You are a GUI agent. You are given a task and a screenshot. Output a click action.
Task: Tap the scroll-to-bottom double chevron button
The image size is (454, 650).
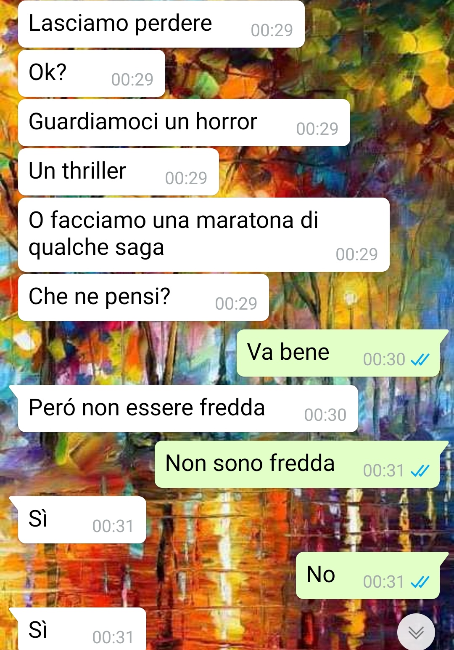coord(416,632)
